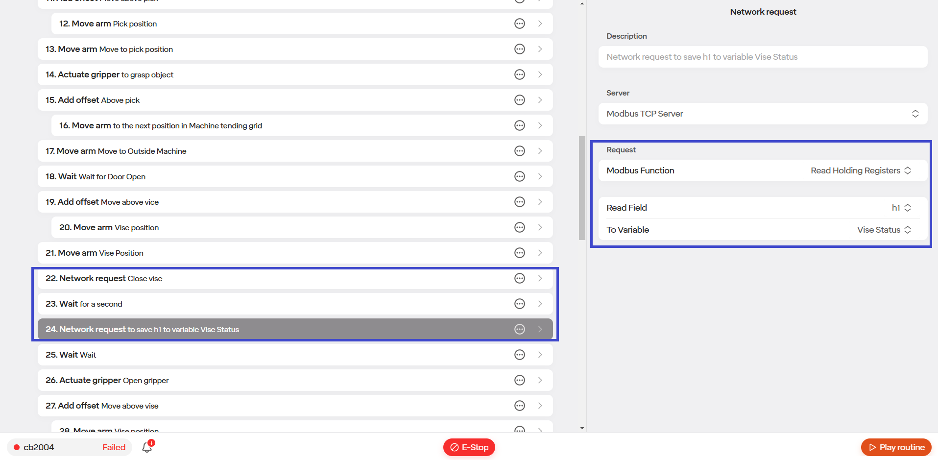
Task: Open Read Field dropdown showing h1
Action: click(901, 208)
